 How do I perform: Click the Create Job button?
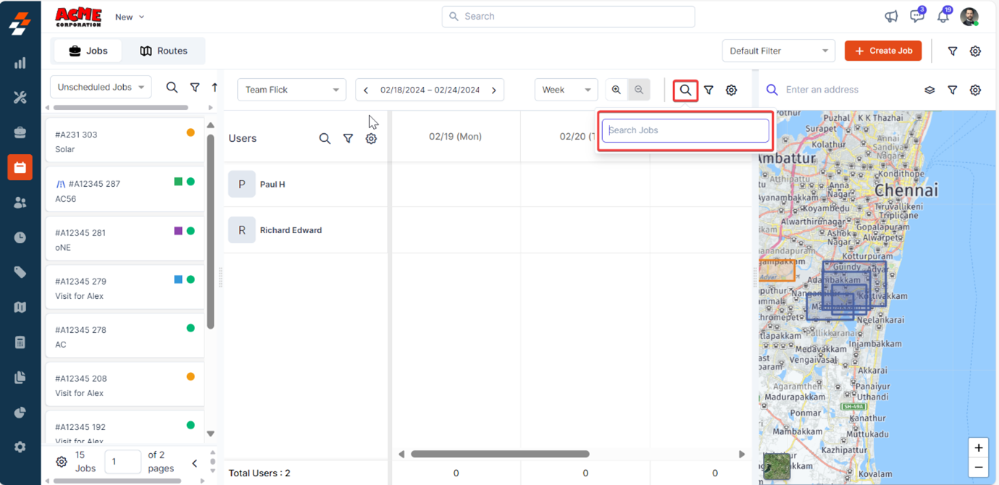point(883,51)
